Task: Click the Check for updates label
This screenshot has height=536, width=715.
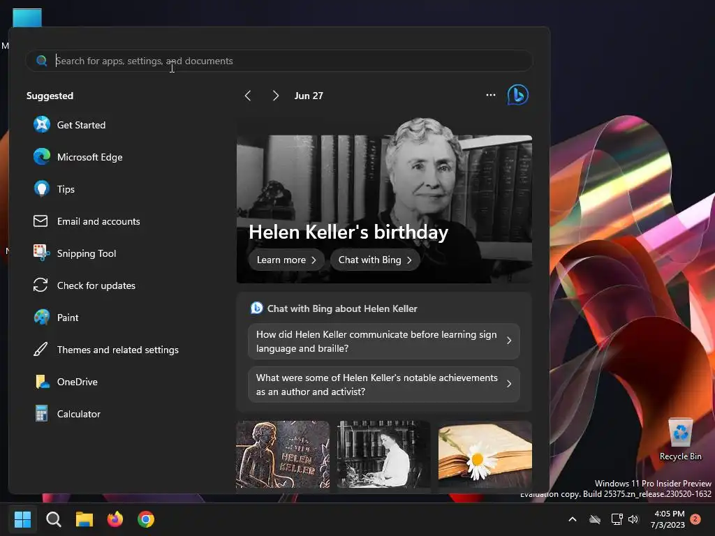Action: point(96,285)
